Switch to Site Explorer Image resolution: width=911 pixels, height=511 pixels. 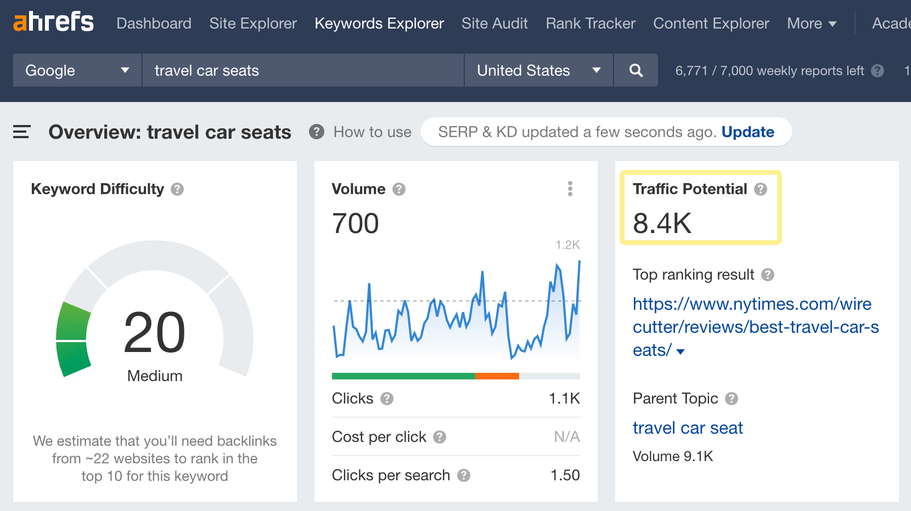pos(253,23)
